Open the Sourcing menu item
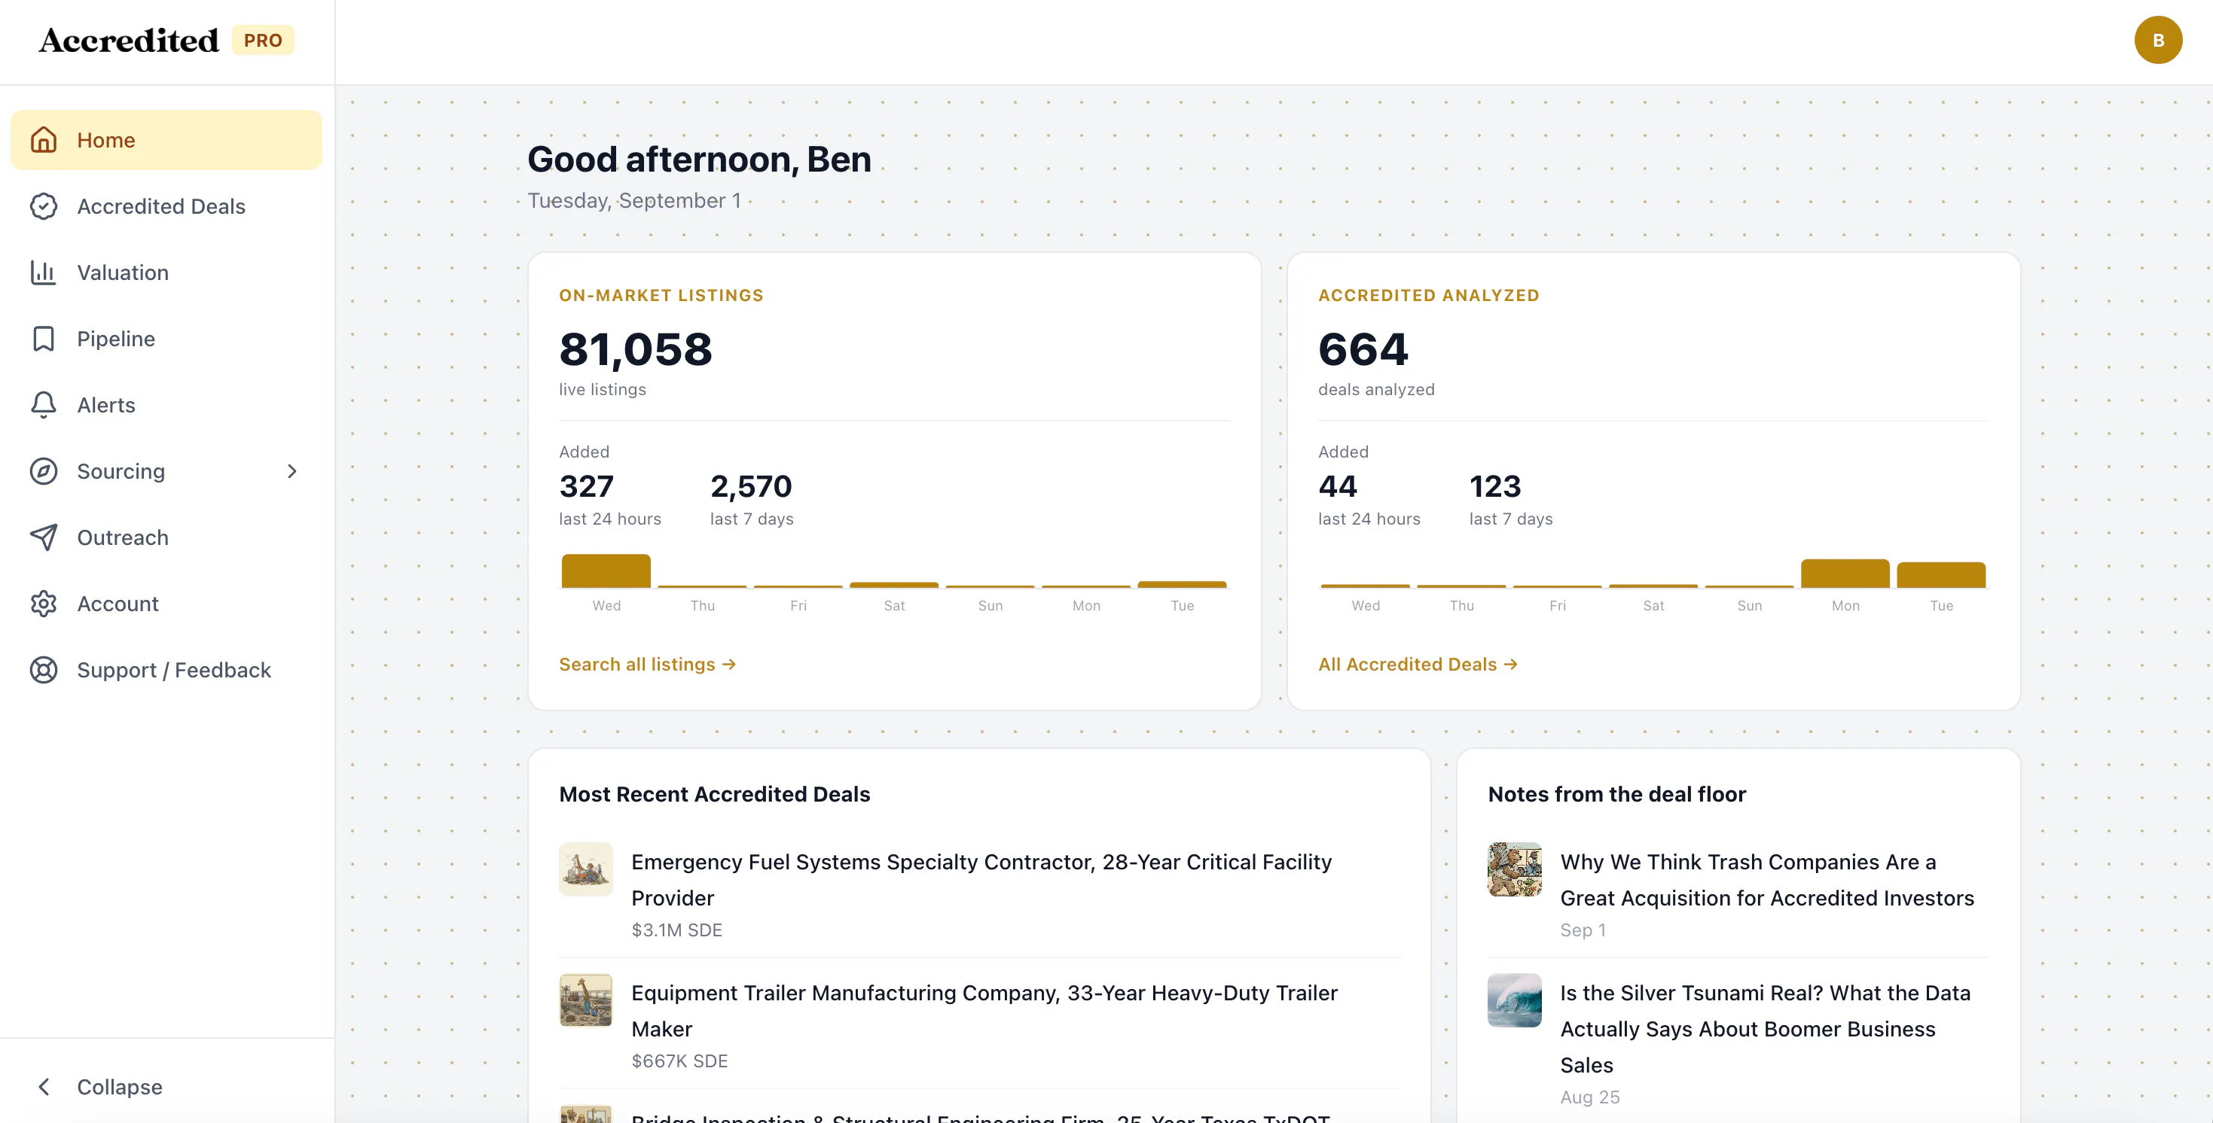 pos(166,470)
